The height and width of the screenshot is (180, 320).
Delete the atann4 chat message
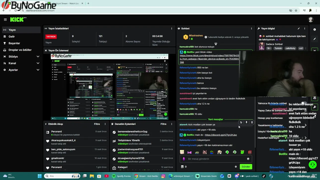point(252,122)
